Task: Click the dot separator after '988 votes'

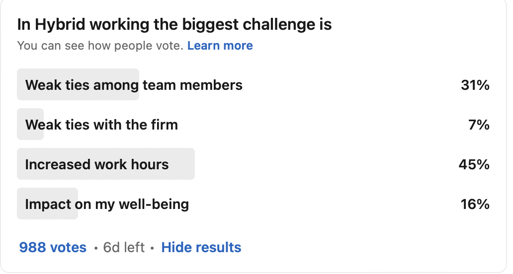Action: click(96, 247)
